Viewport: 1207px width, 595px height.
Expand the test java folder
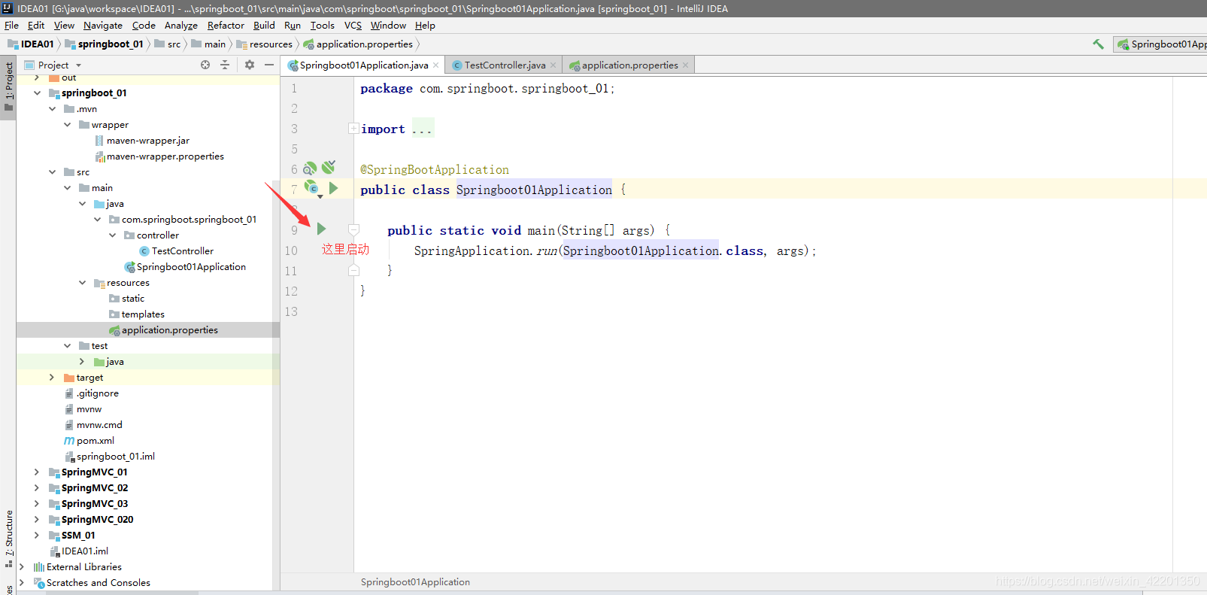point(82,362)
